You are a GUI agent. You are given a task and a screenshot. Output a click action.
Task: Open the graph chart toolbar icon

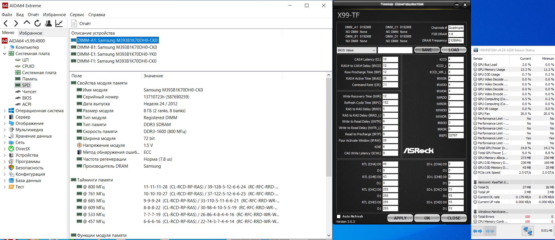tap(59, 23)
